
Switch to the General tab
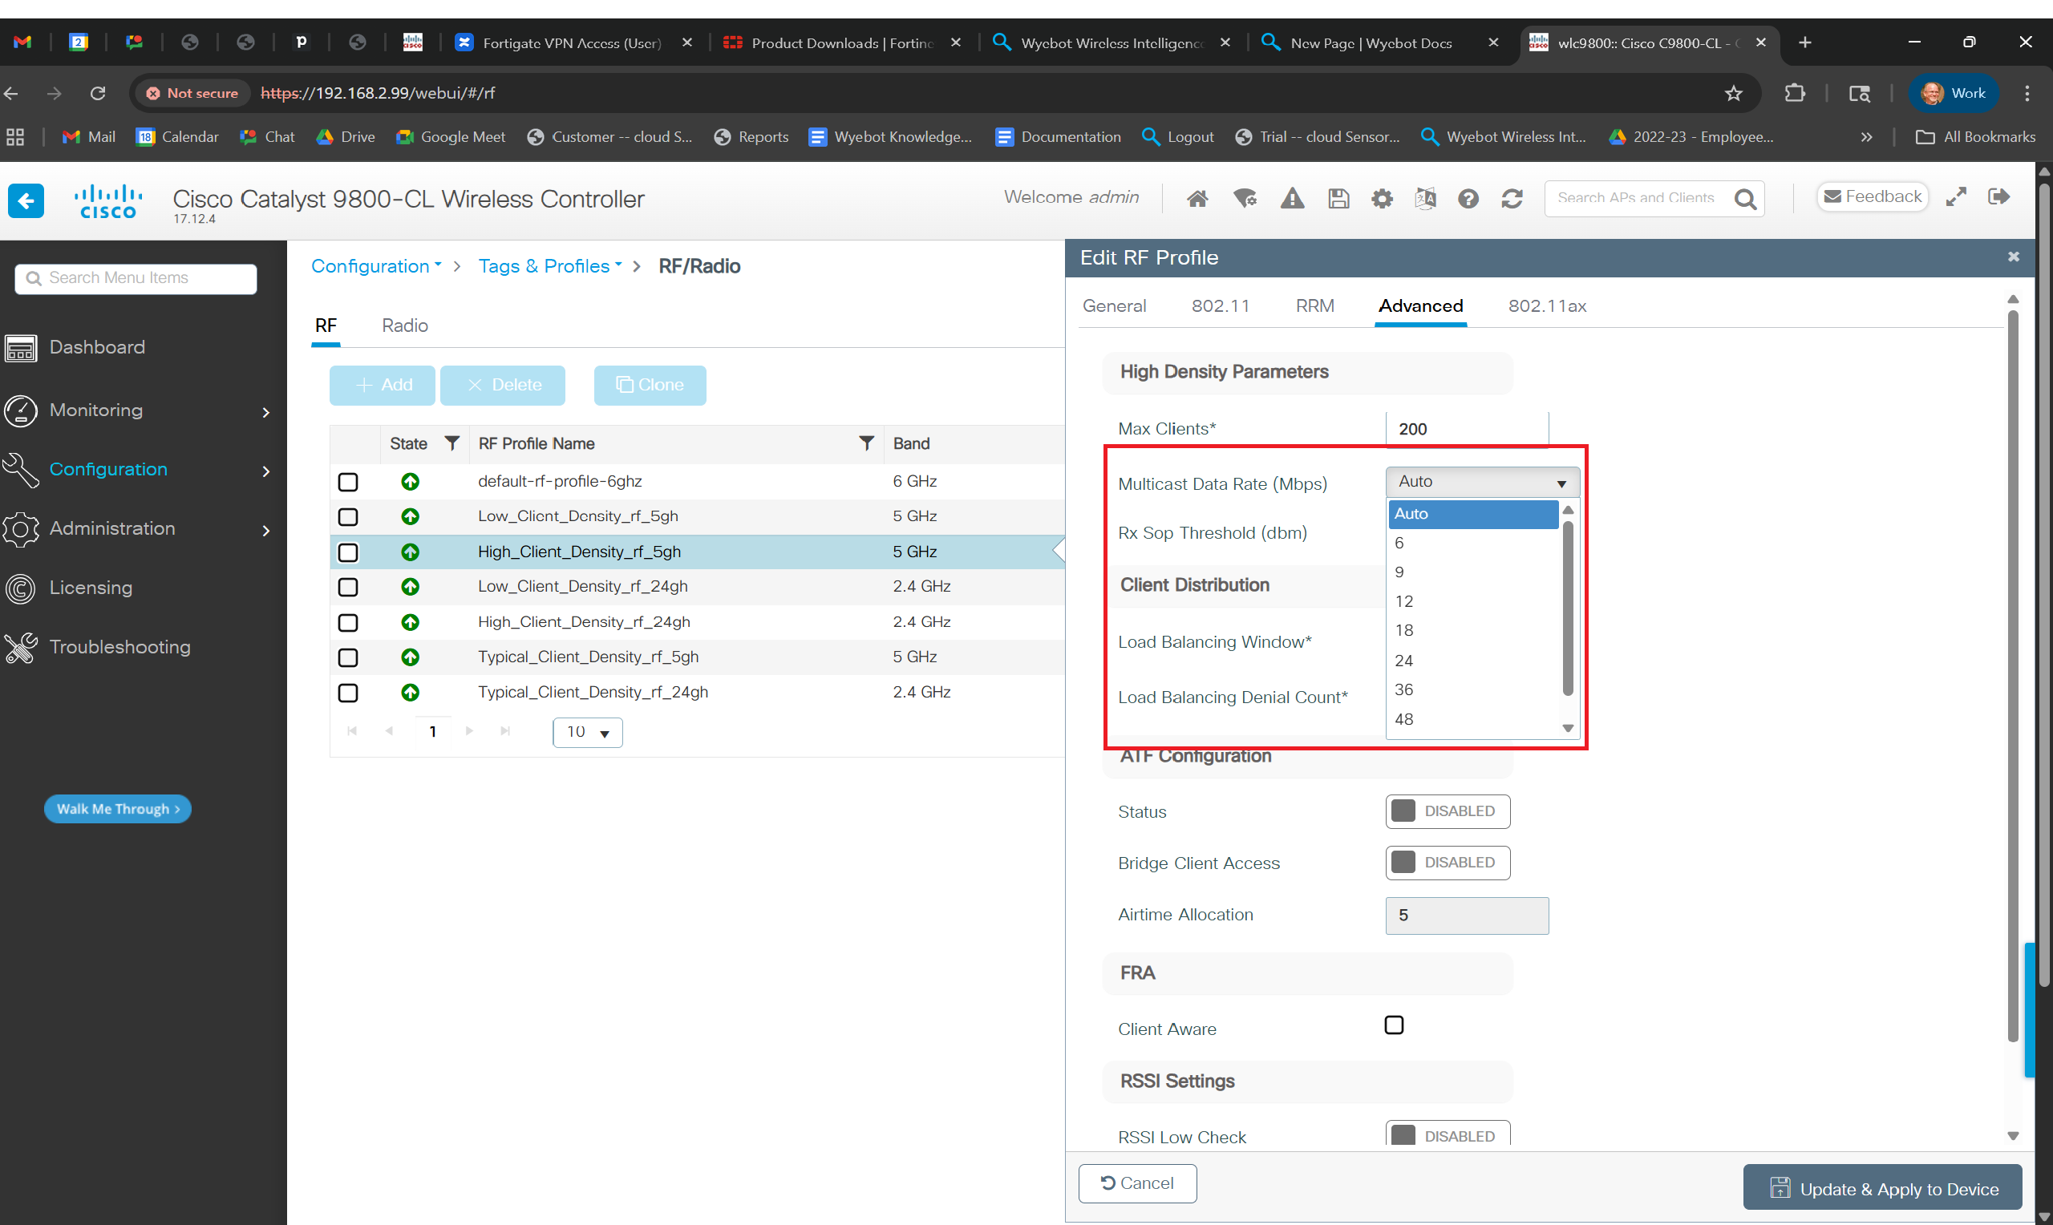point(1114,306)
